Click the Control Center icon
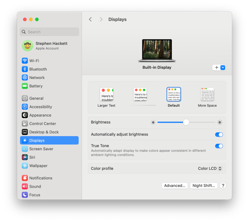Image resolution: width=249 pixels, height=222 pixels. coord(25,124)
